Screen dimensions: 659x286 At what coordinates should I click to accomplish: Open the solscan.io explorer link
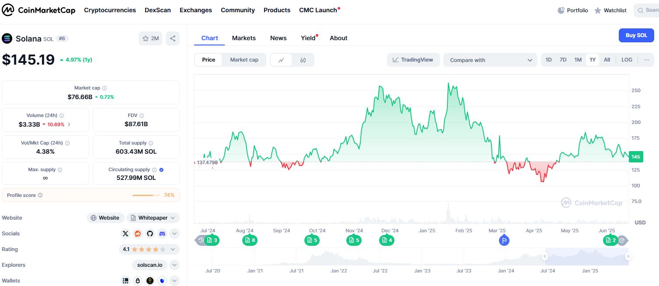[x=150, y=265]
